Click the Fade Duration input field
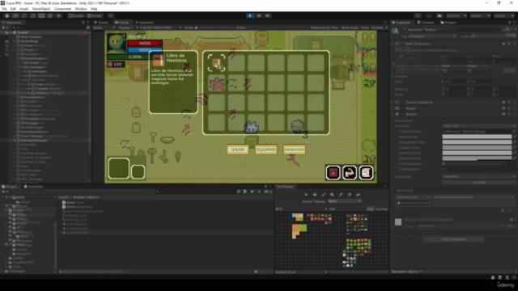Screen dimensions: 518x291 pyautogui.click(x=478, y=169)
